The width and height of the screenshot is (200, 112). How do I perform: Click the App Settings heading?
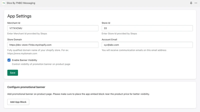[19, 16]
